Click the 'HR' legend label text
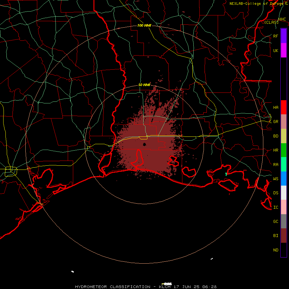The width and height of the screenshot is (289, 289). (276, 150)
